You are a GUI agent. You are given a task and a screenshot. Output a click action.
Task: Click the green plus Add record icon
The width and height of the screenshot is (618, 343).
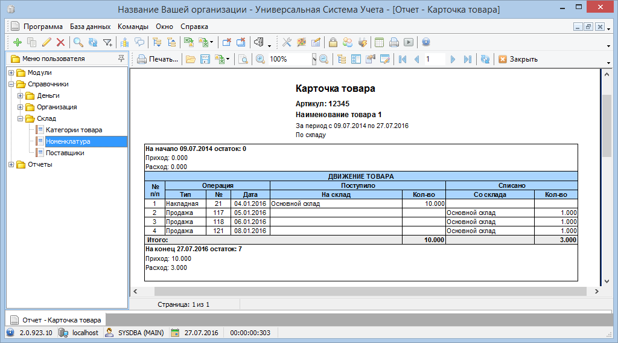[17, 42]
